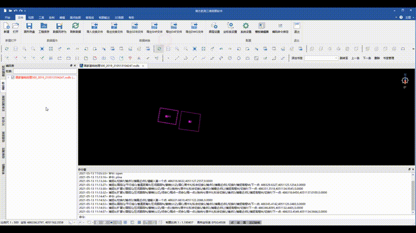Viewport: 416px width, 233px height.
Task: Switch to the 工具 ribbon tab
Action: click(x=41, y=17)
